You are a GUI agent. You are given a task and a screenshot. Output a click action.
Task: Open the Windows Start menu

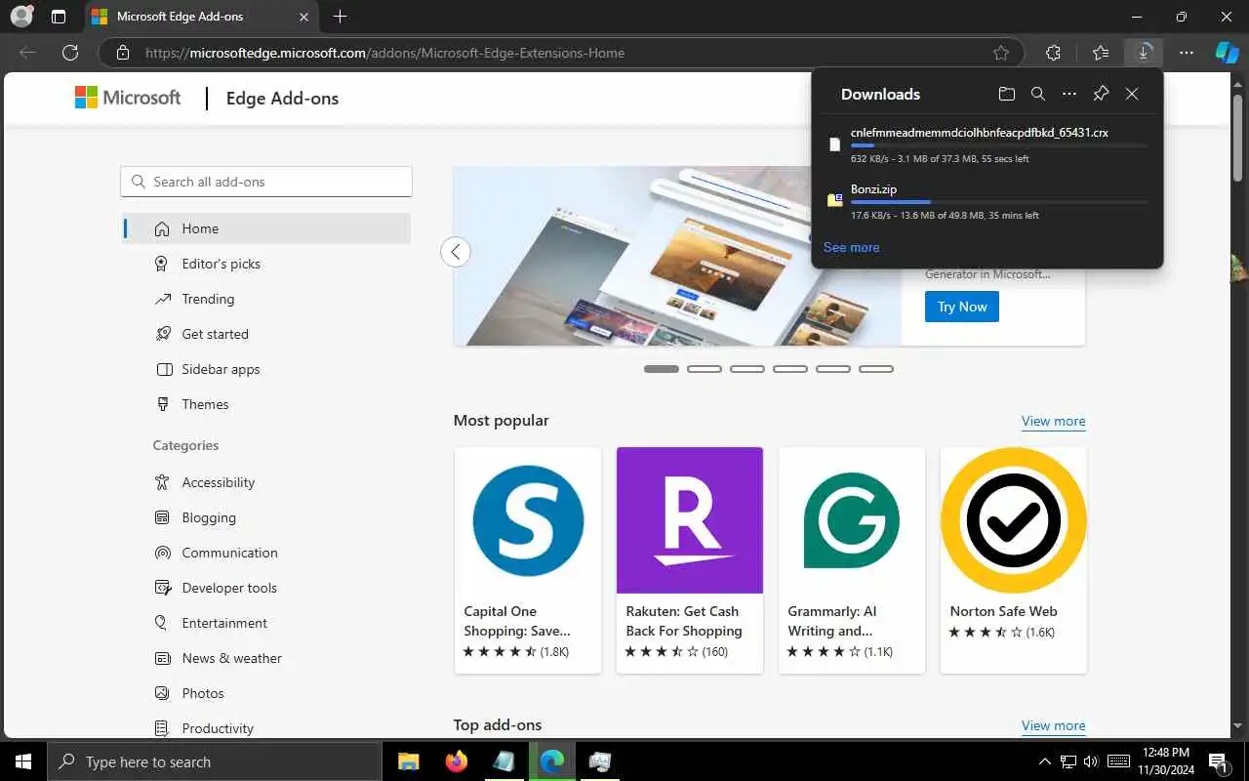(22, 761)
